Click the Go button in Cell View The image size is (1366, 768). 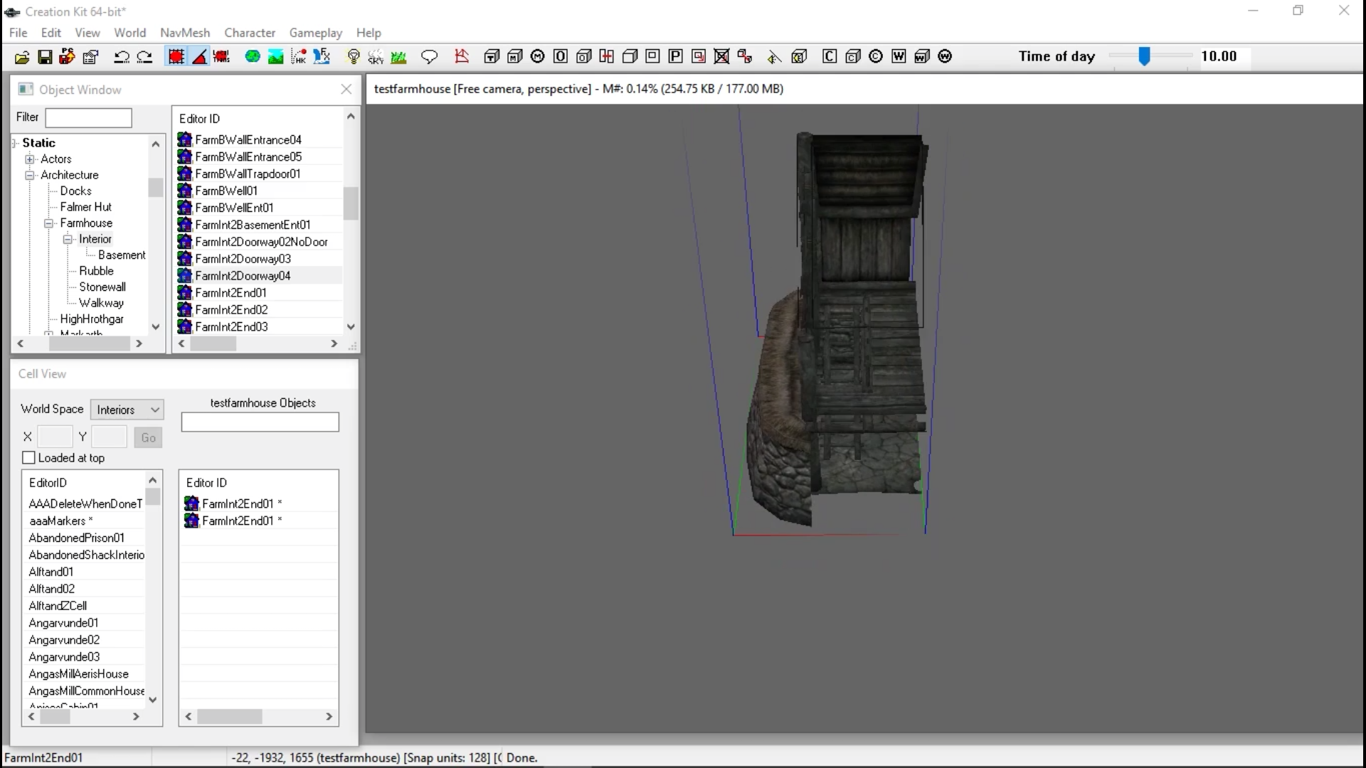(x=148, y=437)
